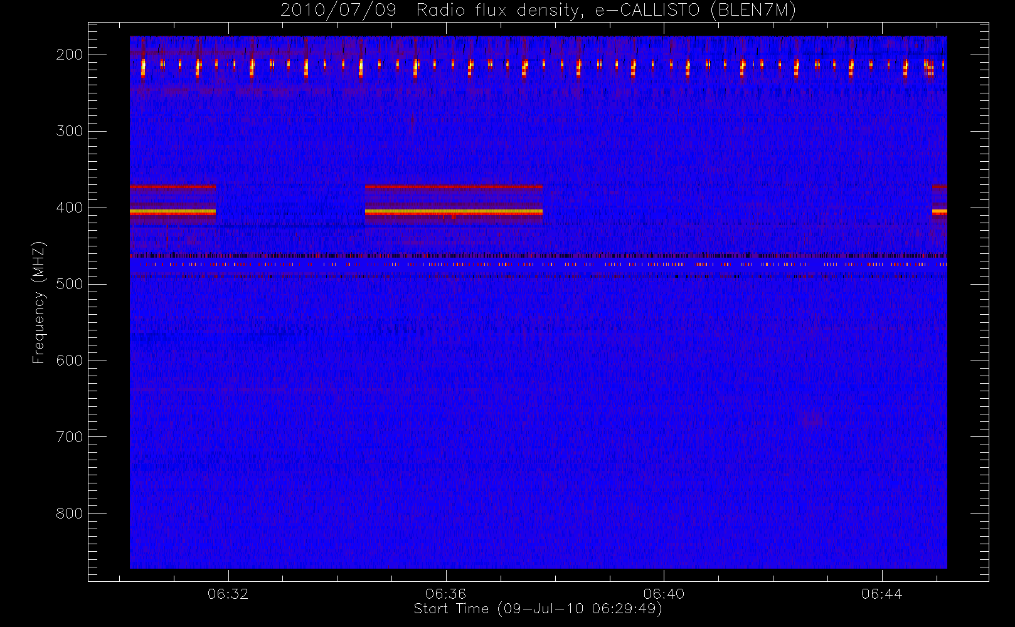Click the 400 frequency tick label
Viewport: 1015px width, 627px height.
pos(70,208)
